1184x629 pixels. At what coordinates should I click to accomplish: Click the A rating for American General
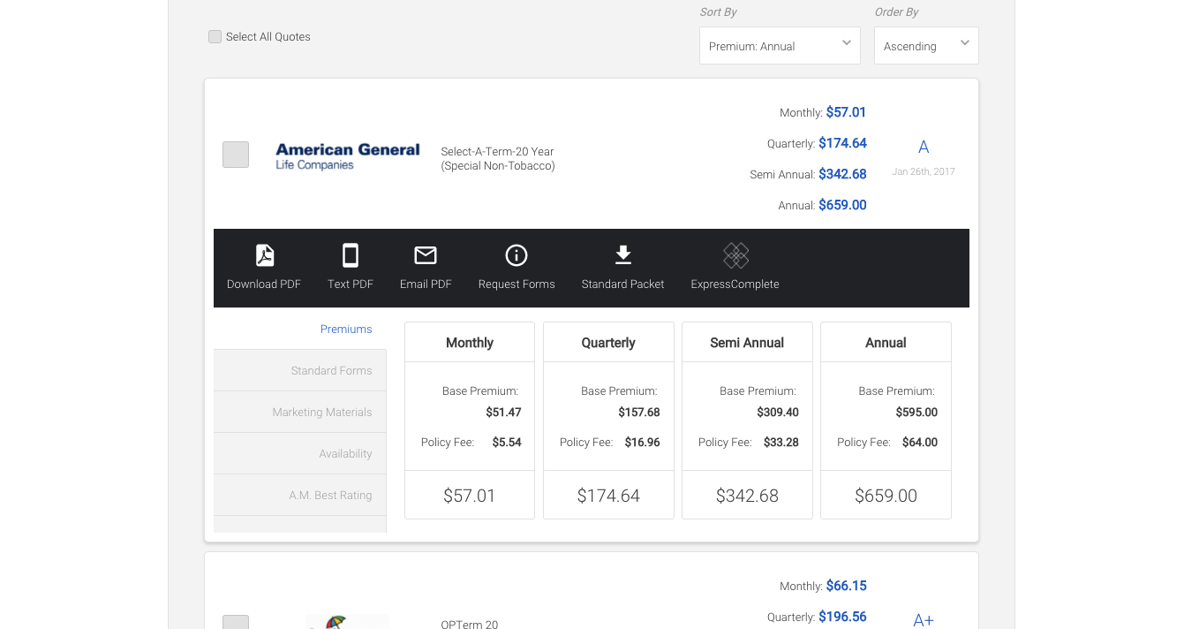click(924, 148)
